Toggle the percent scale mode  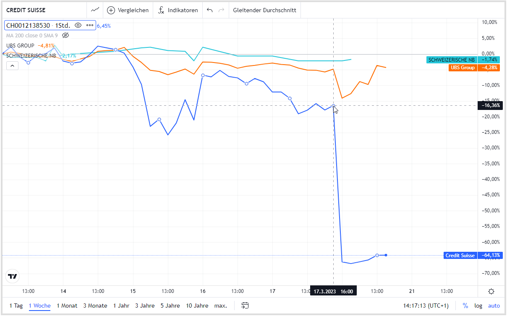click(x=465, y=306)
